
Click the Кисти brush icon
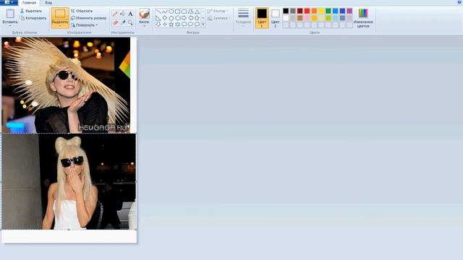pos(144,14)
